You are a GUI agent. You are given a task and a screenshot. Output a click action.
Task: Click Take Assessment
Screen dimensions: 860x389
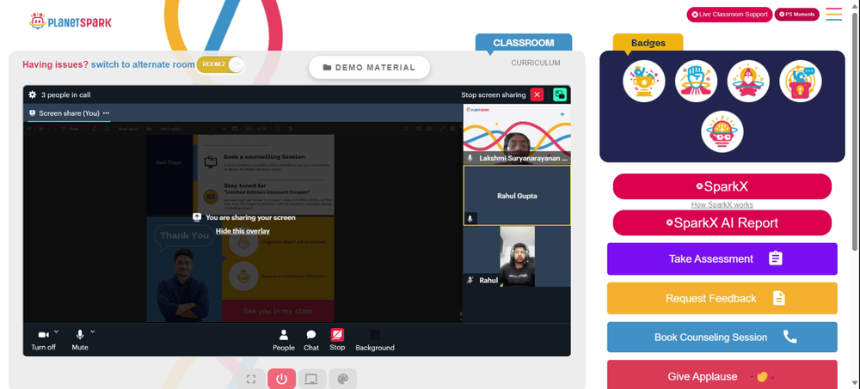[722, 258]
